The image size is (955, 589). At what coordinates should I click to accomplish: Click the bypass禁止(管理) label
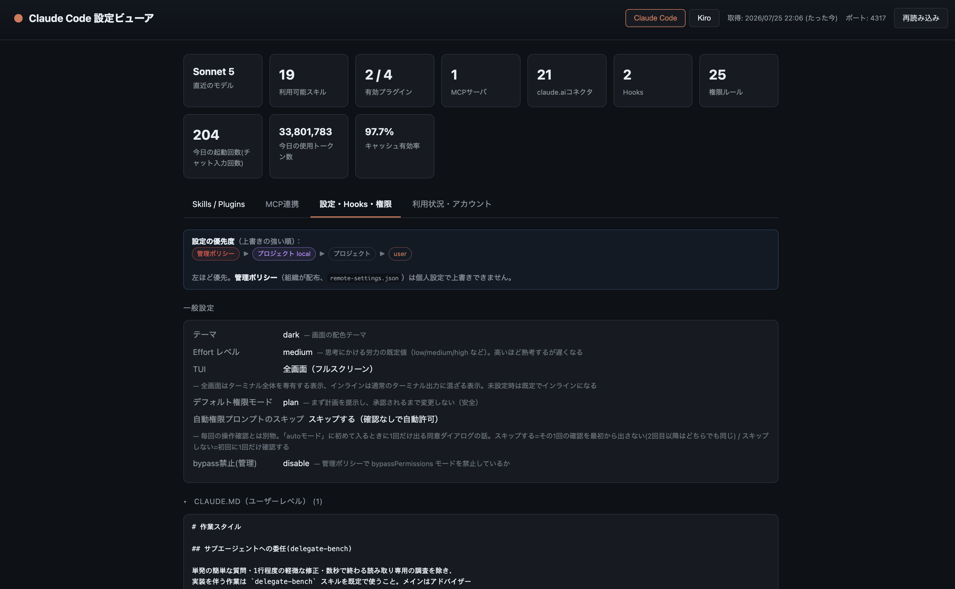[x=225, y=463]
